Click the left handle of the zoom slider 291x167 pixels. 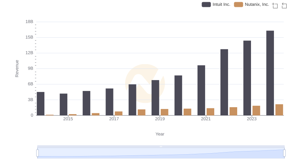(x=37, y=153)
